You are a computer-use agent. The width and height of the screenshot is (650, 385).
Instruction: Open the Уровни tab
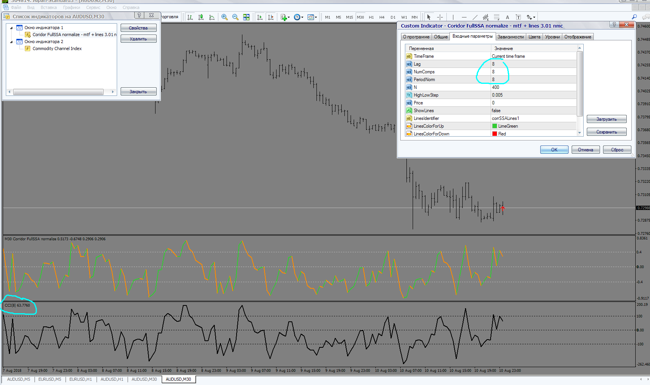552,37
